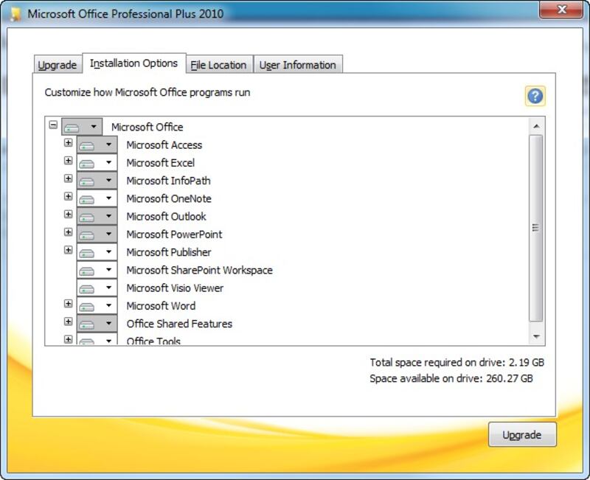Switch to the File Location tab

click(218, 65)
